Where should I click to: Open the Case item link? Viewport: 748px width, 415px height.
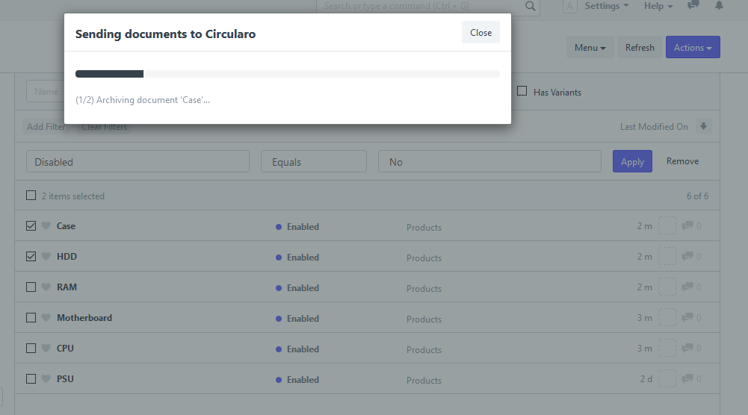coord(66,226)
